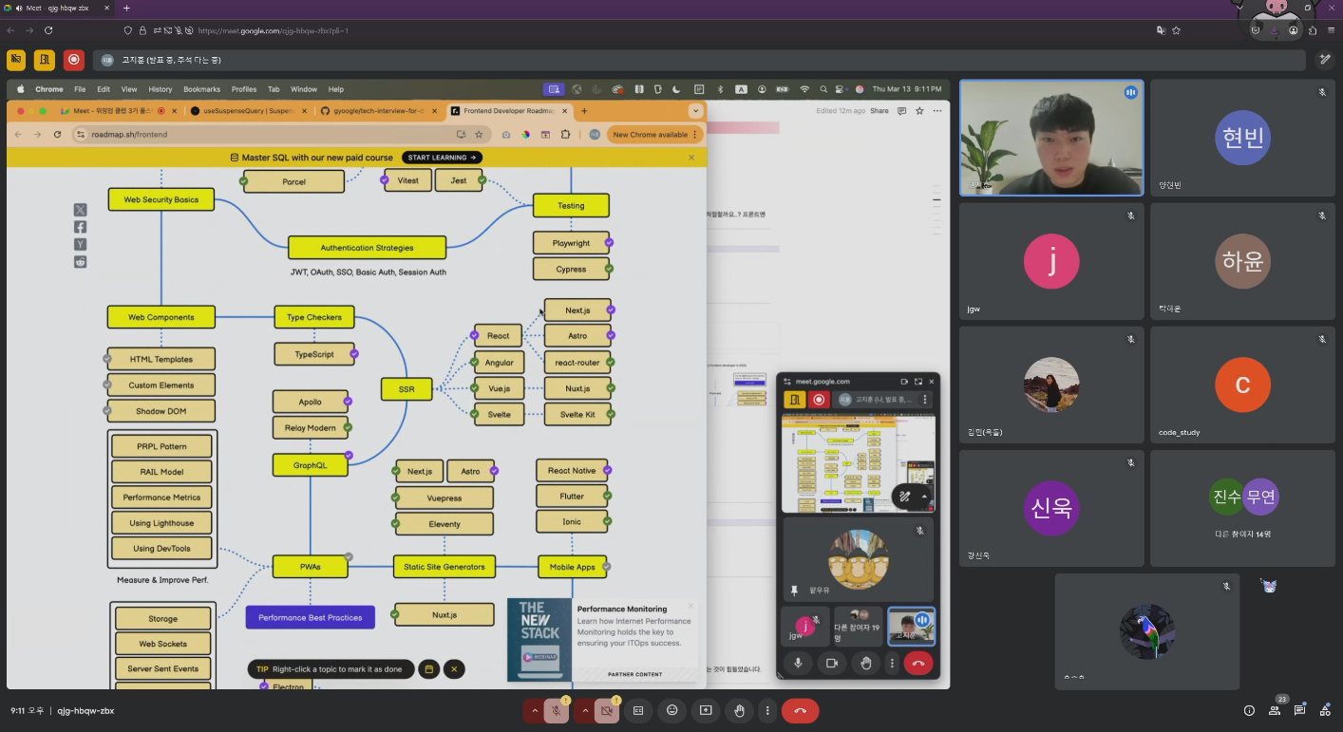Open the Window menu in shared Chrome
This screenshot has width=1343, height=732.
pyautogui.click(x=304, y=89)
